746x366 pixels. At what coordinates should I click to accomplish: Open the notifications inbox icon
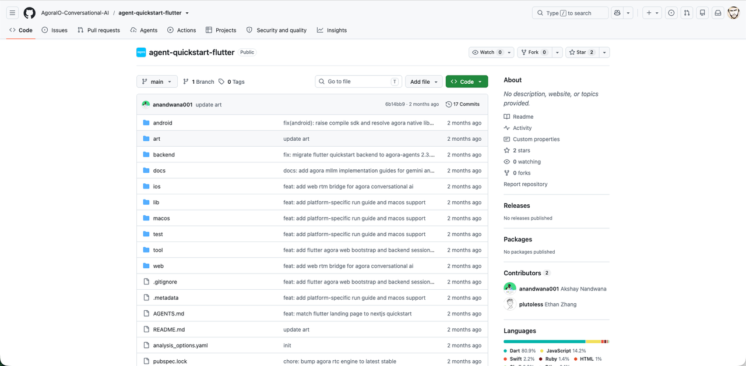click(718, 13)
